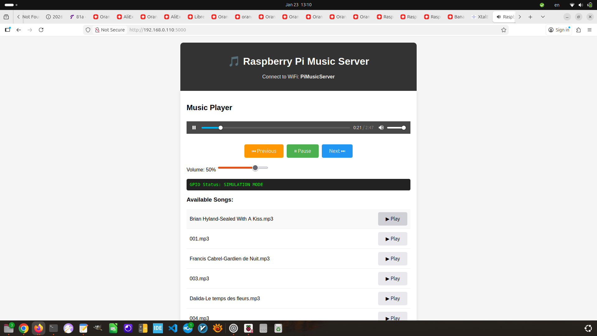Click the green Pause button
This screenshot has height=336, width=597.
[303, 151]
